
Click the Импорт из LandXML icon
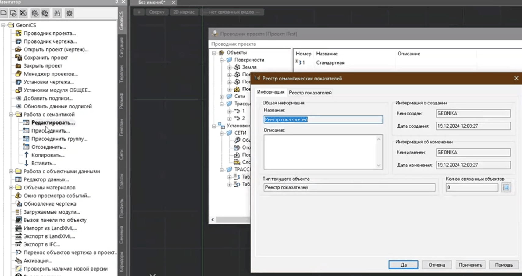(x=18, y=228)
